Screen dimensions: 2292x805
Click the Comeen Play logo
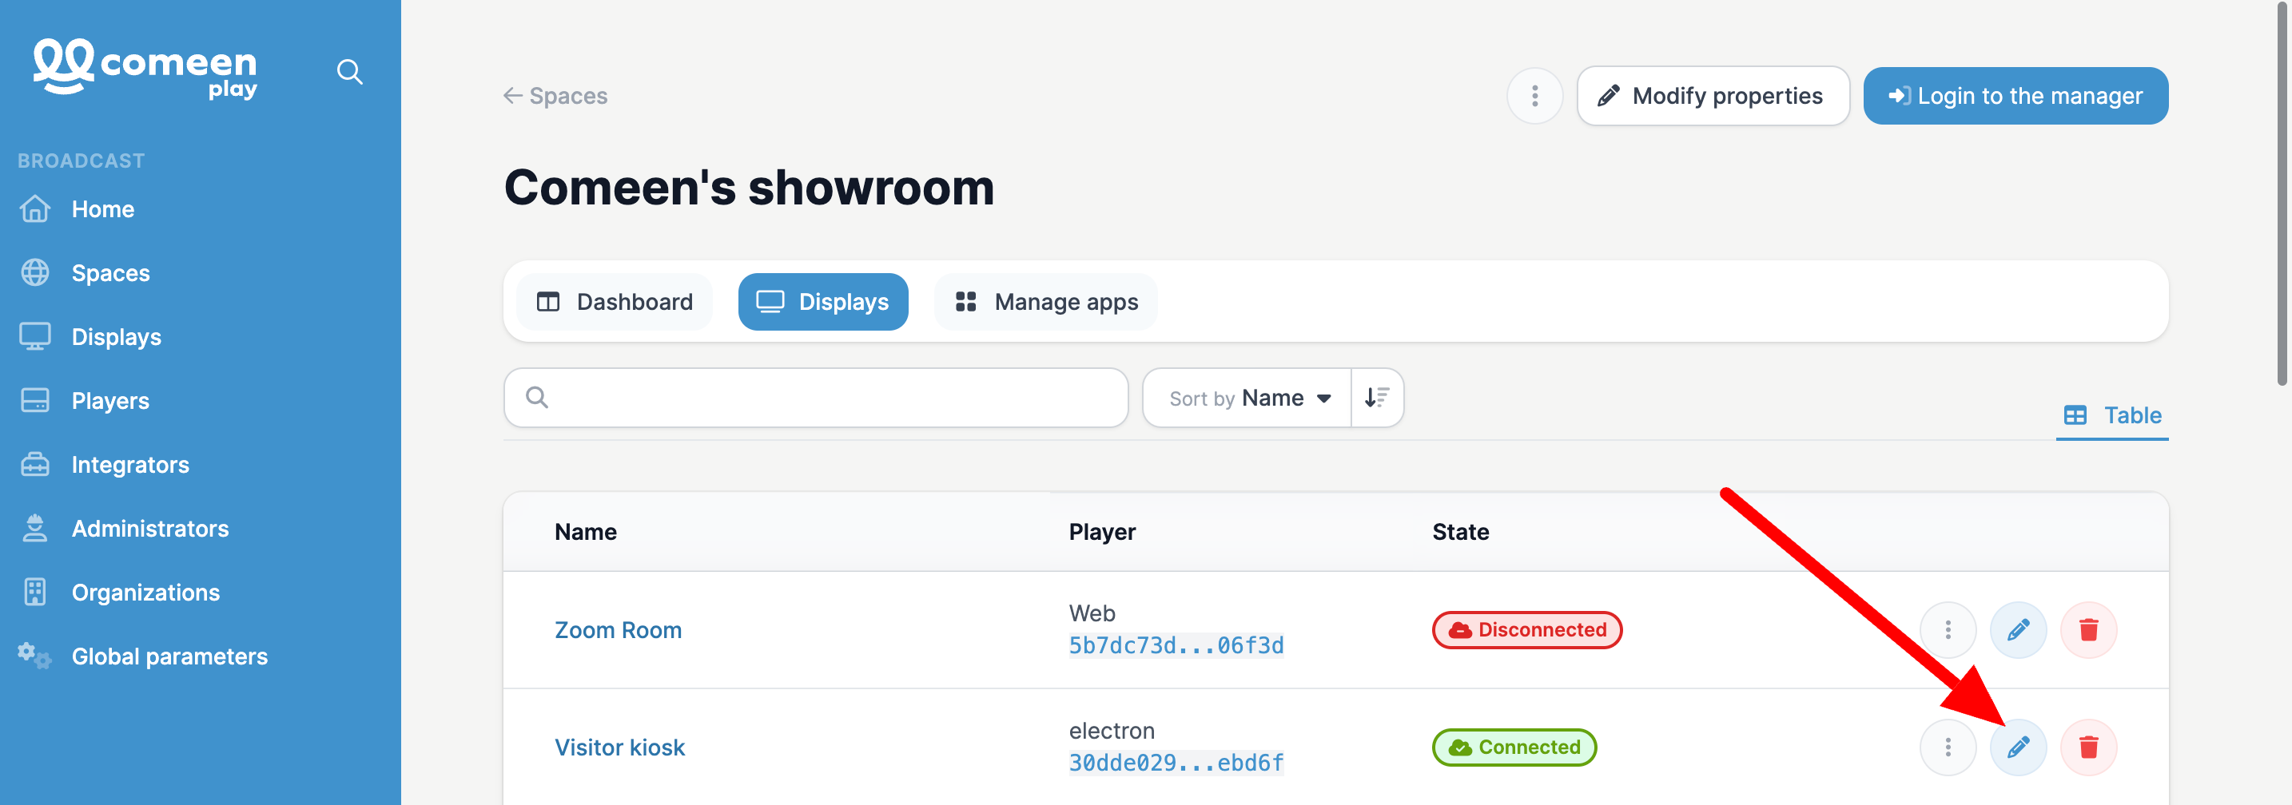tap(145, 68)
